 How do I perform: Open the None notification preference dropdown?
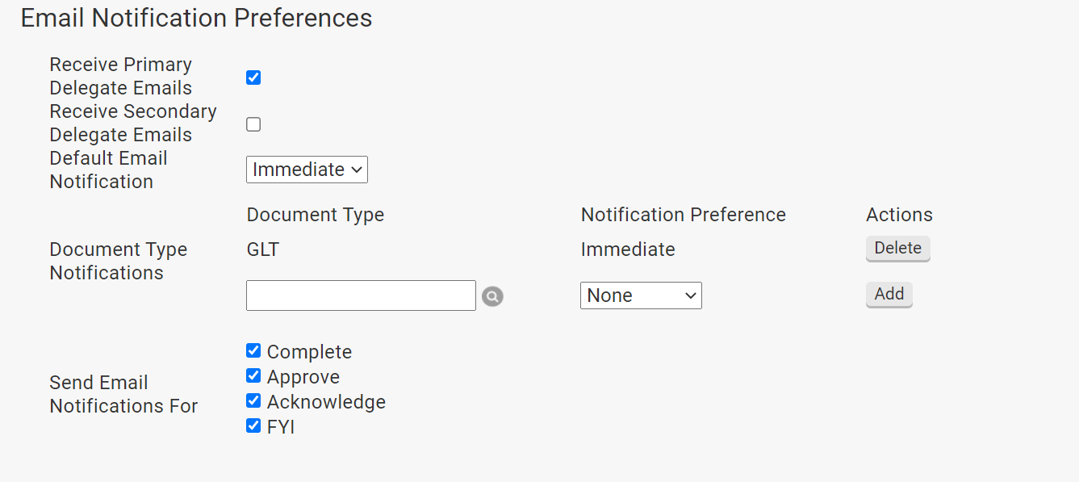(641, 295)
